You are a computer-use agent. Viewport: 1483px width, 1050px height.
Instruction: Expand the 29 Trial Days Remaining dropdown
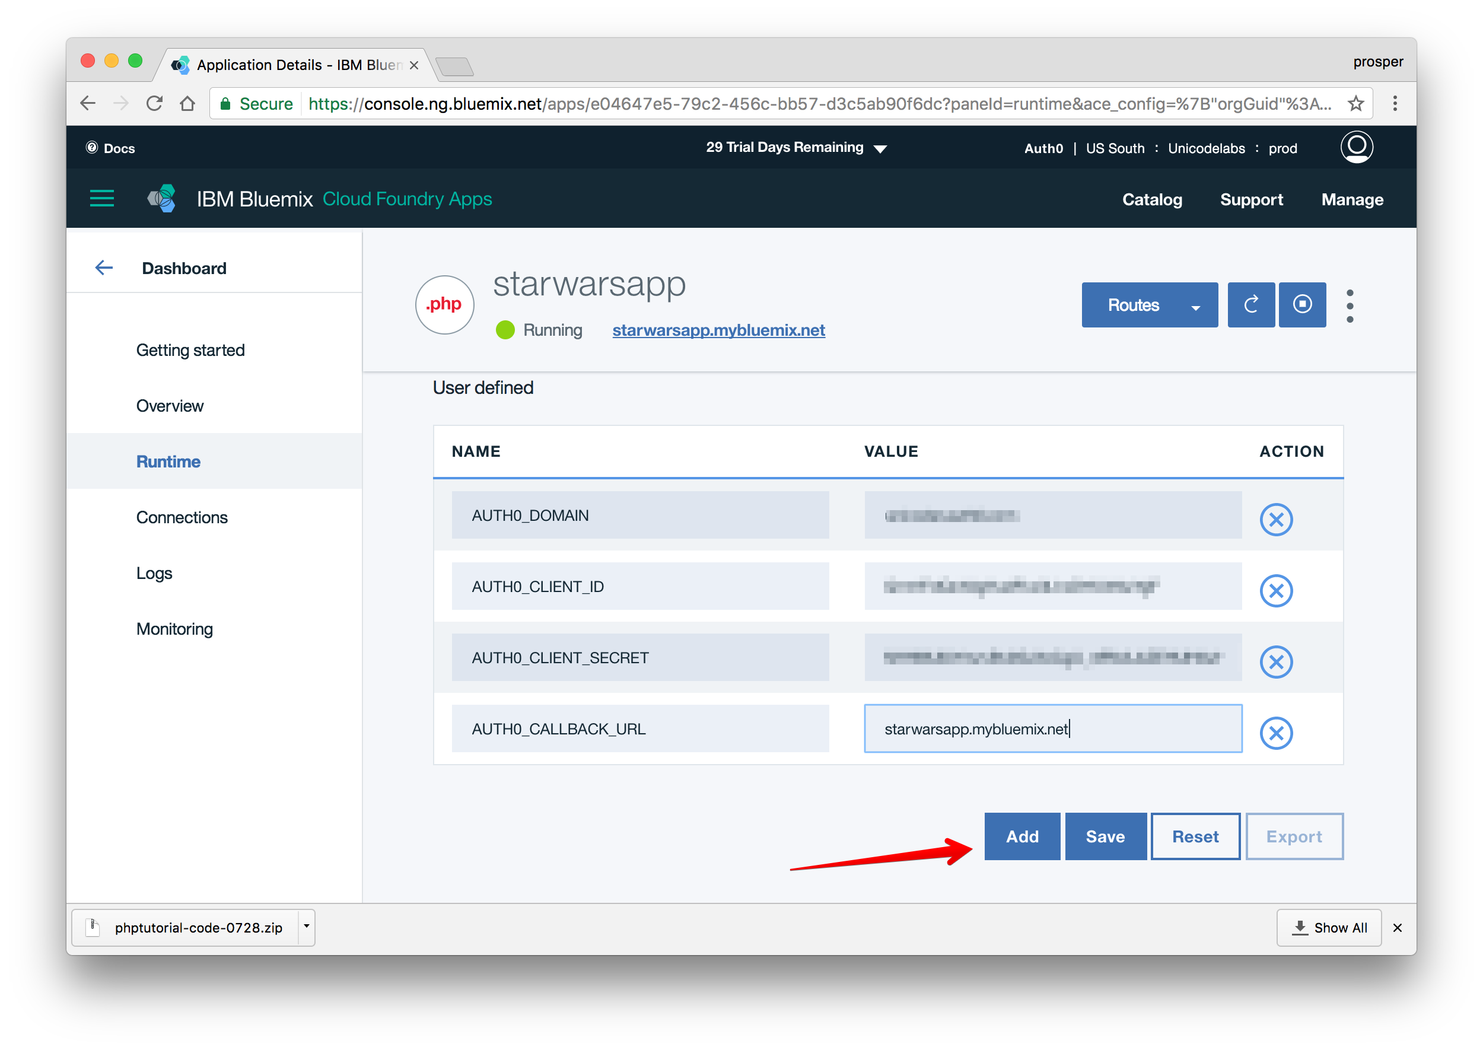pyautogui.click(x=797, y=147)
